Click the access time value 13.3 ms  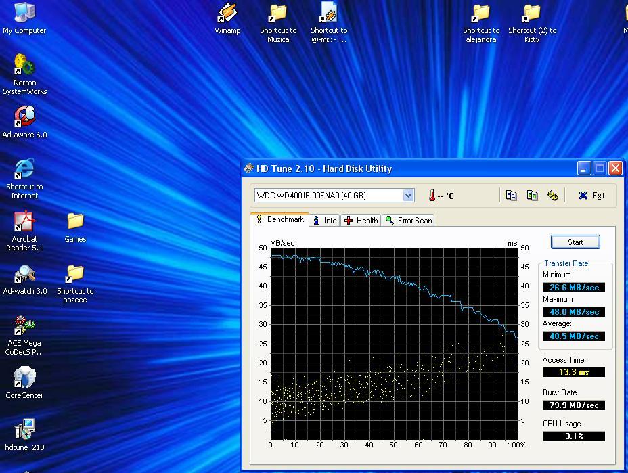coord(574,372)
